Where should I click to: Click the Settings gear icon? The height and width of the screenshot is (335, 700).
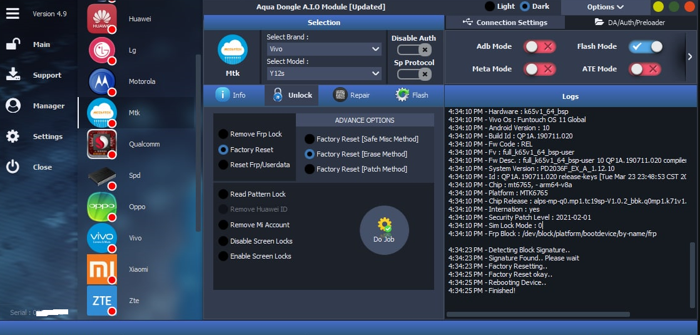tap(13, 137)
